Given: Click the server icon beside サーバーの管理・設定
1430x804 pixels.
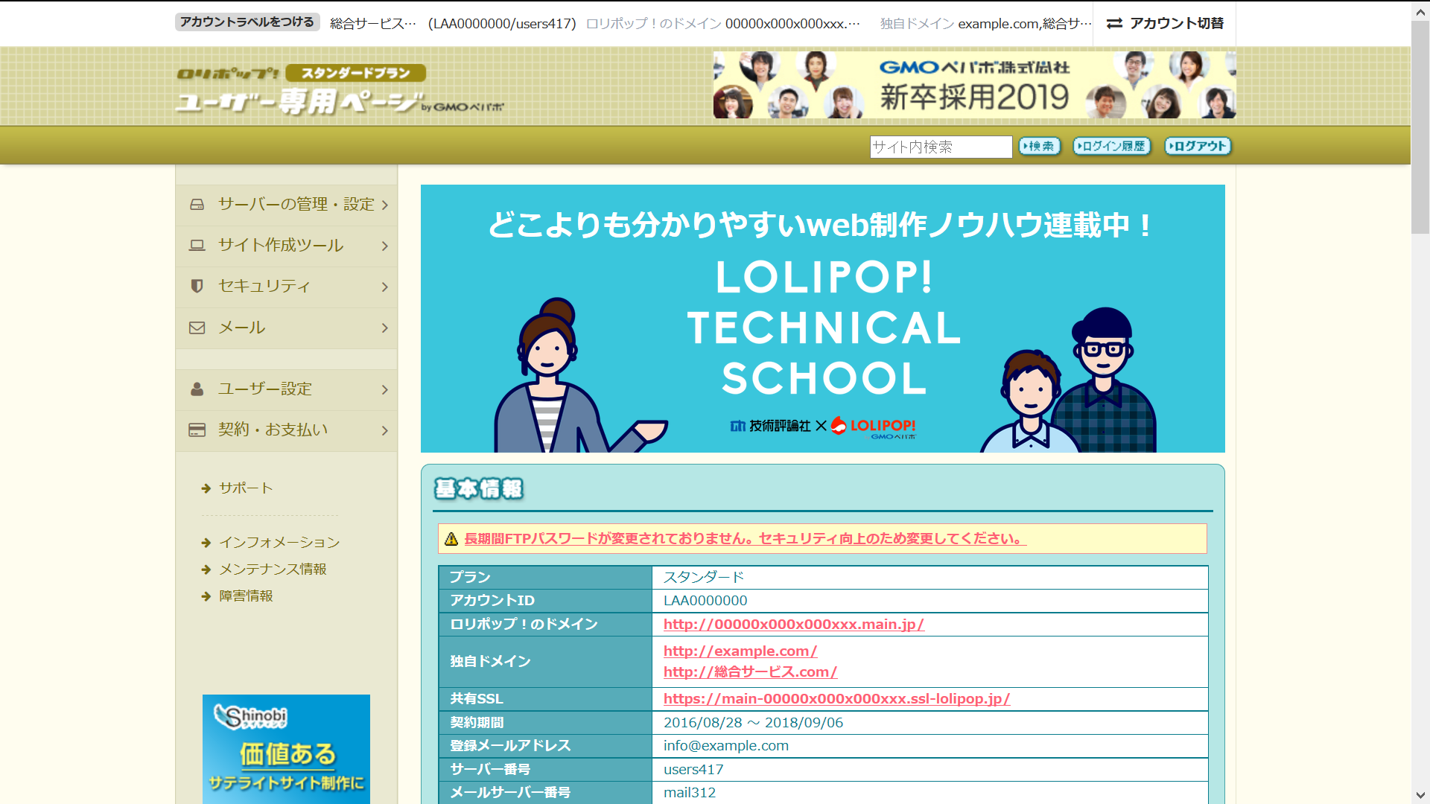Looking at the screenshot, I should pos(197,204).
